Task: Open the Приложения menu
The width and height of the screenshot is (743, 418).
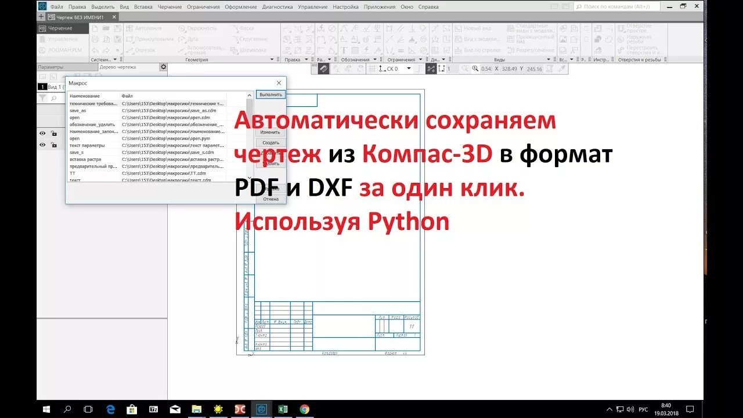Action: (x=380, y=7)
